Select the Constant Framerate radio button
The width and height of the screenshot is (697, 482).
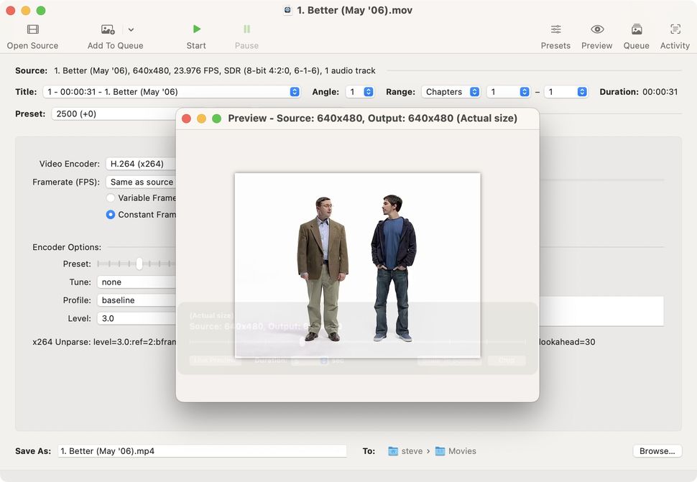tap(111, 214)
